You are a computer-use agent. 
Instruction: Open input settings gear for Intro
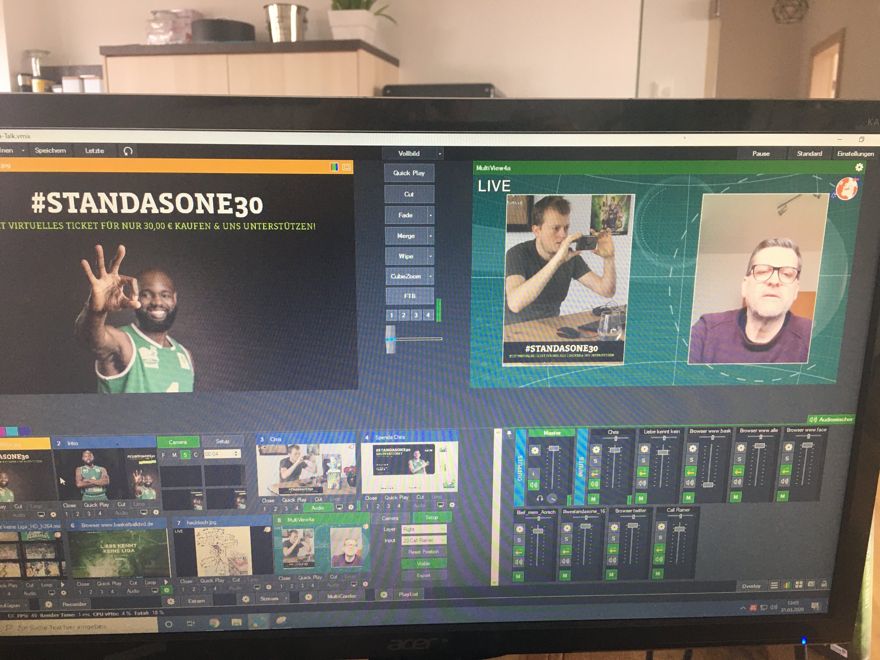point(156,512)
